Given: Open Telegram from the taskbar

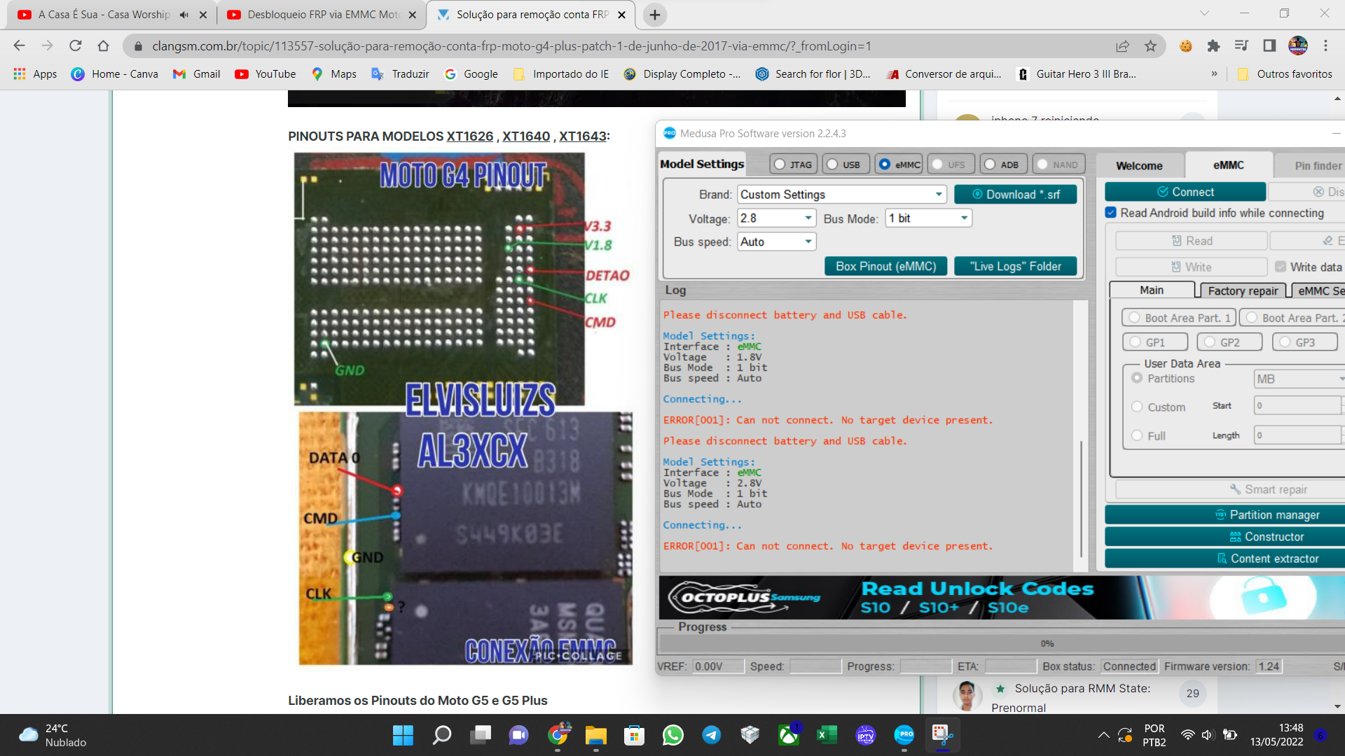Looking at the screenshot, I should pyautogui.click(x=712, y=735).
